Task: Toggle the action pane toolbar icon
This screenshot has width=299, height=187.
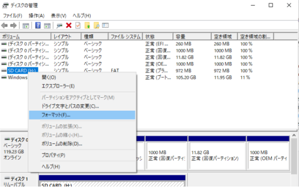Action: 47,26
